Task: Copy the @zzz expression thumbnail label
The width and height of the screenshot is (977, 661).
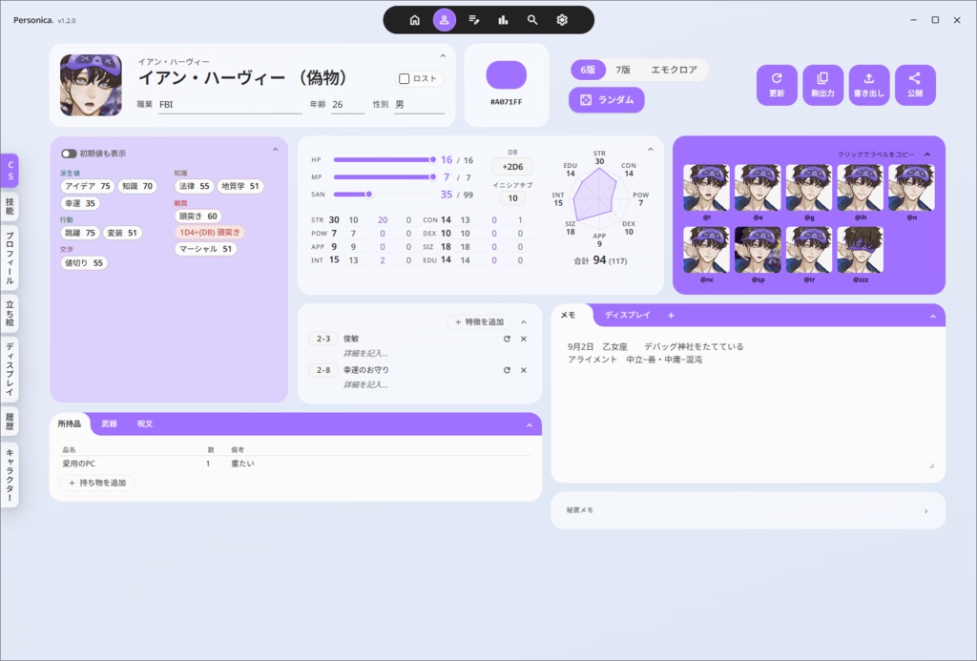Action: (x=860, y=250)
